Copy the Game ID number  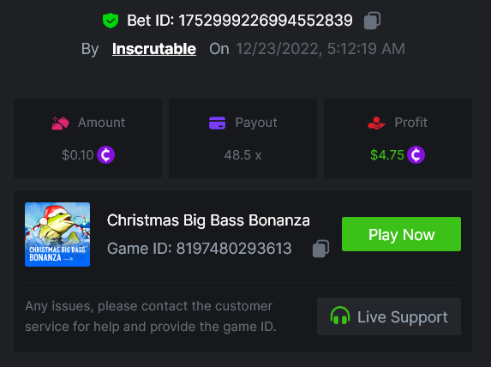[320, 249]
